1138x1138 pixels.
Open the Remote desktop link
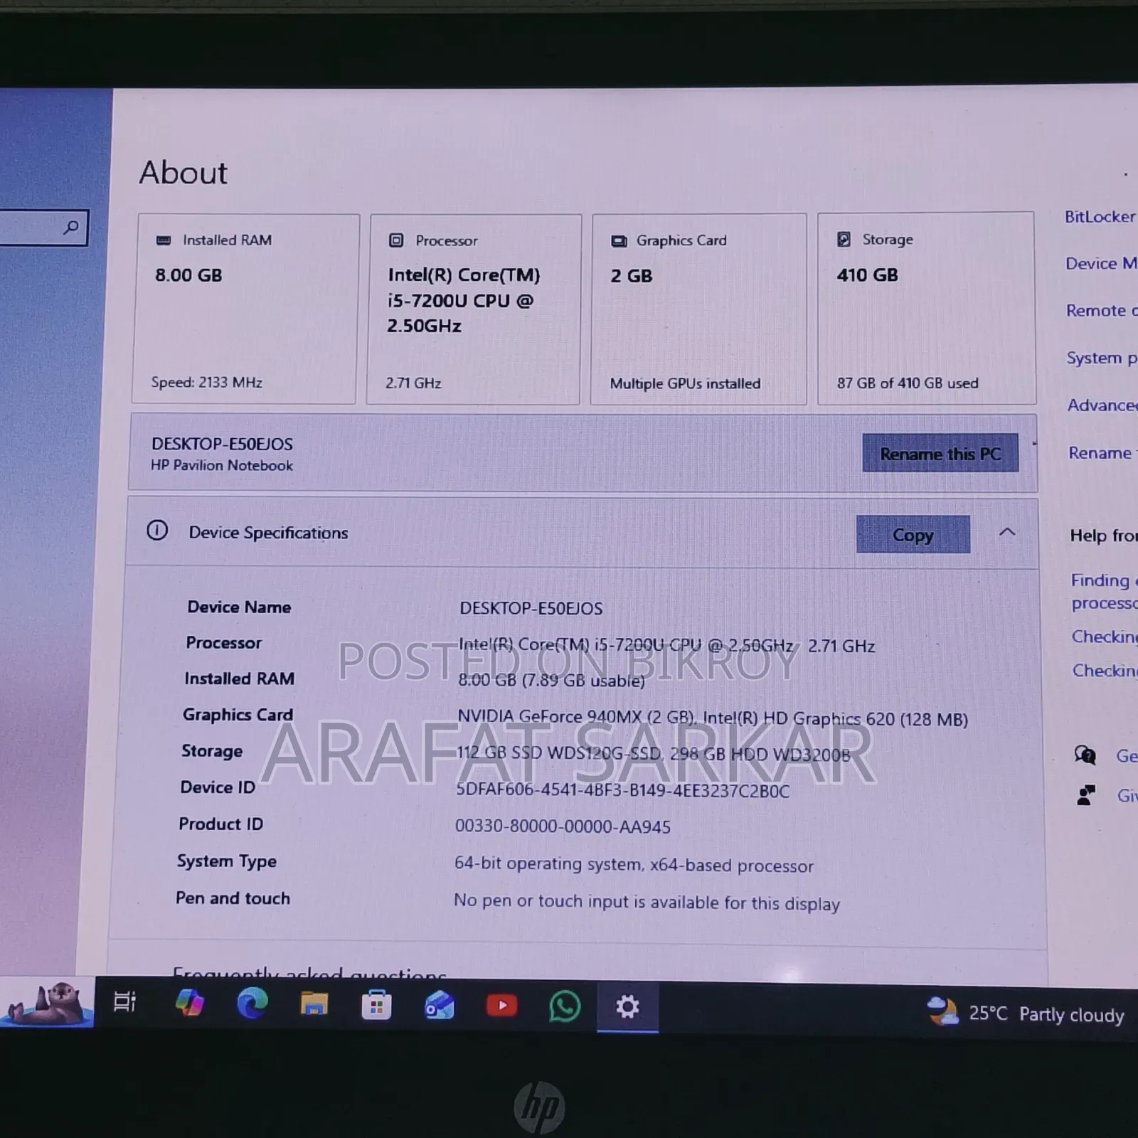coord(1102,311)
